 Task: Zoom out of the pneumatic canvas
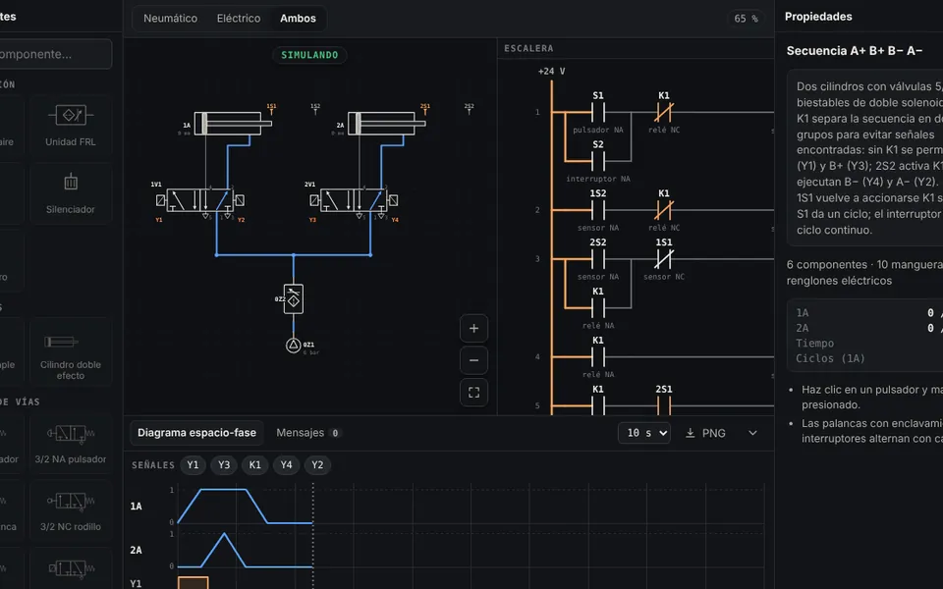(x=473, y=360)
